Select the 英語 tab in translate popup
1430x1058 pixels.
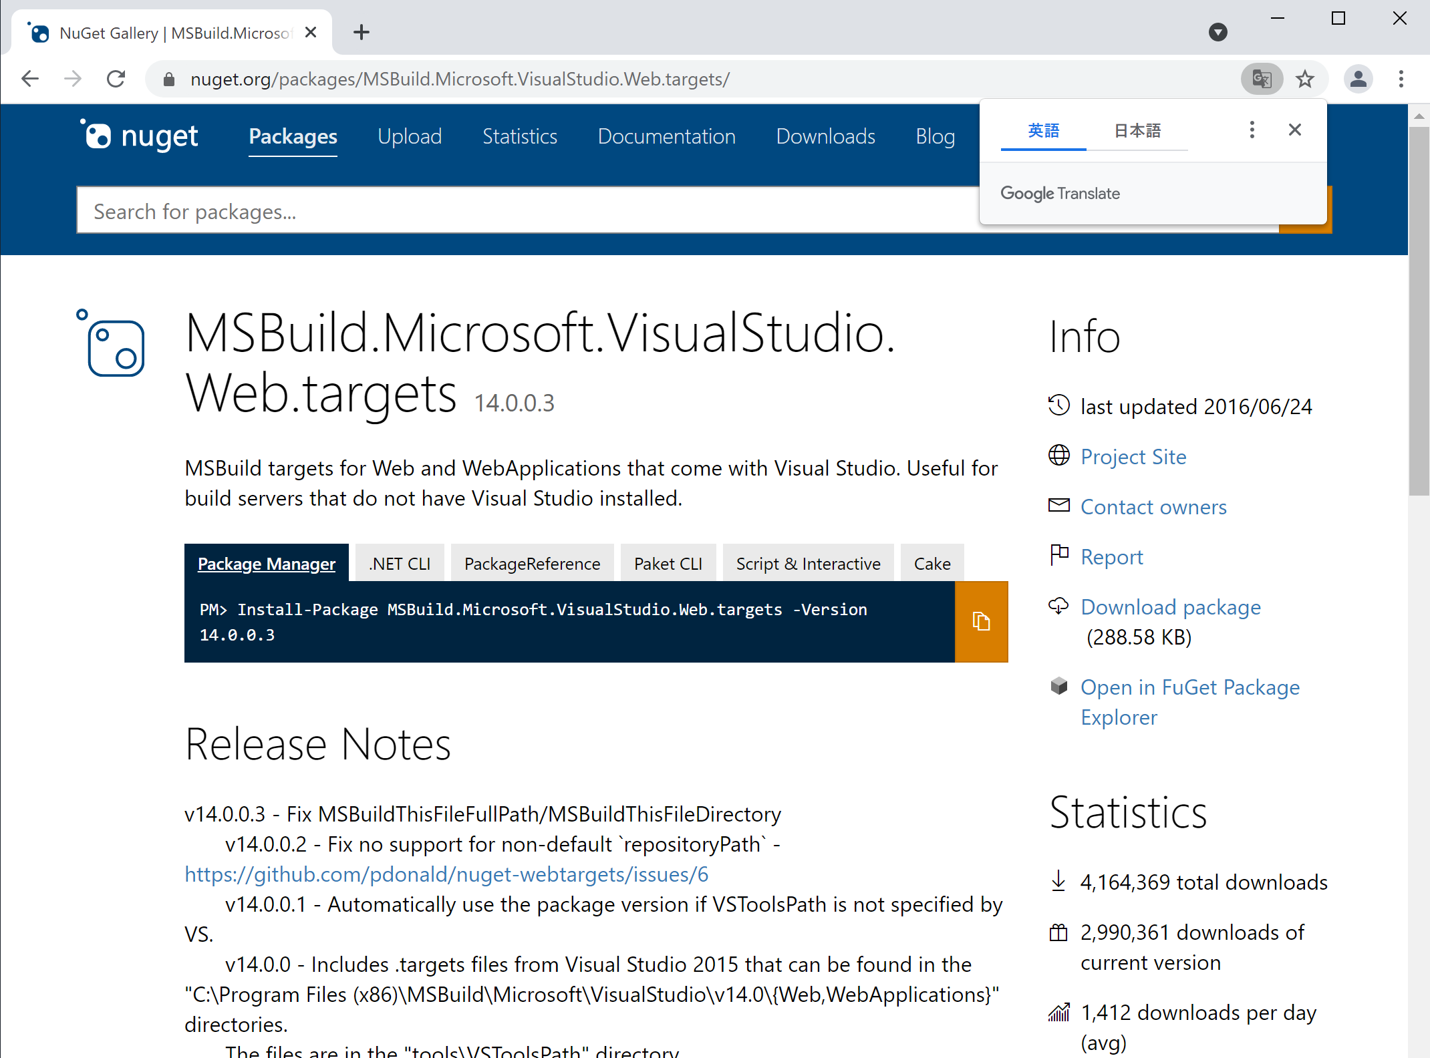(1043, 130)
